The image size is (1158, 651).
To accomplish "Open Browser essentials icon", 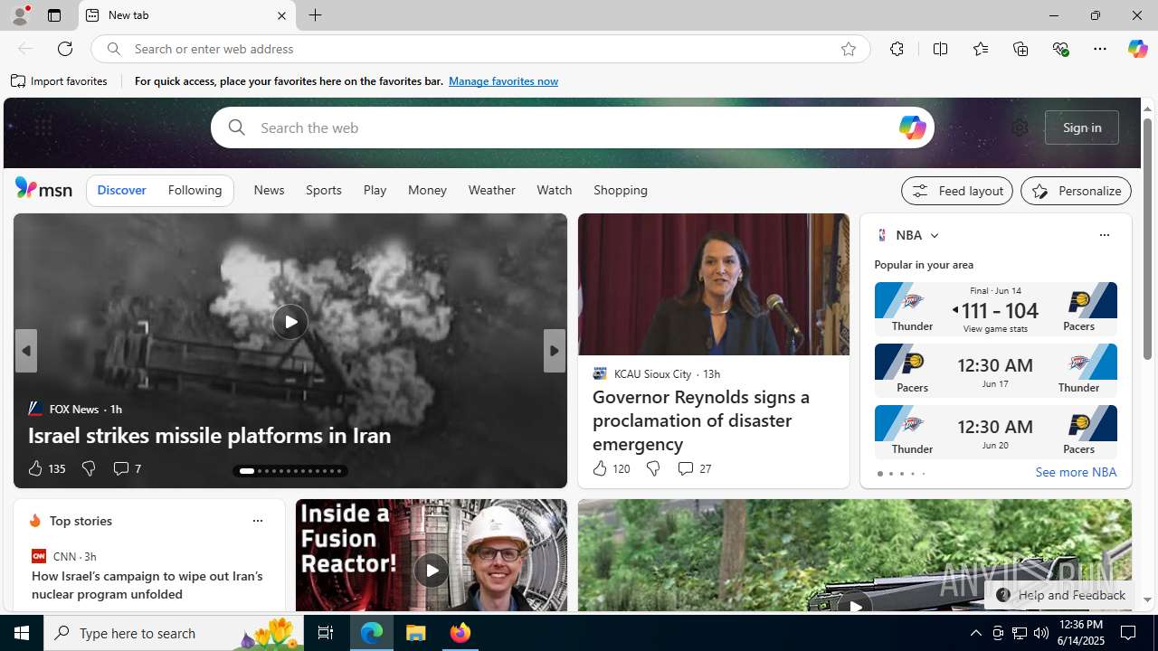I will pyautogui.click(x=1060, y=49).
